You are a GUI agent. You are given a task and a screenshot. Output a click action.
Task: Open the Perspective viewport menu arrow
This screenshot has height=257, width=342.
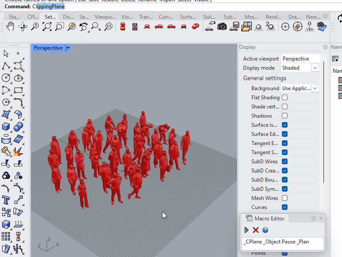click(x=68, y=48)
